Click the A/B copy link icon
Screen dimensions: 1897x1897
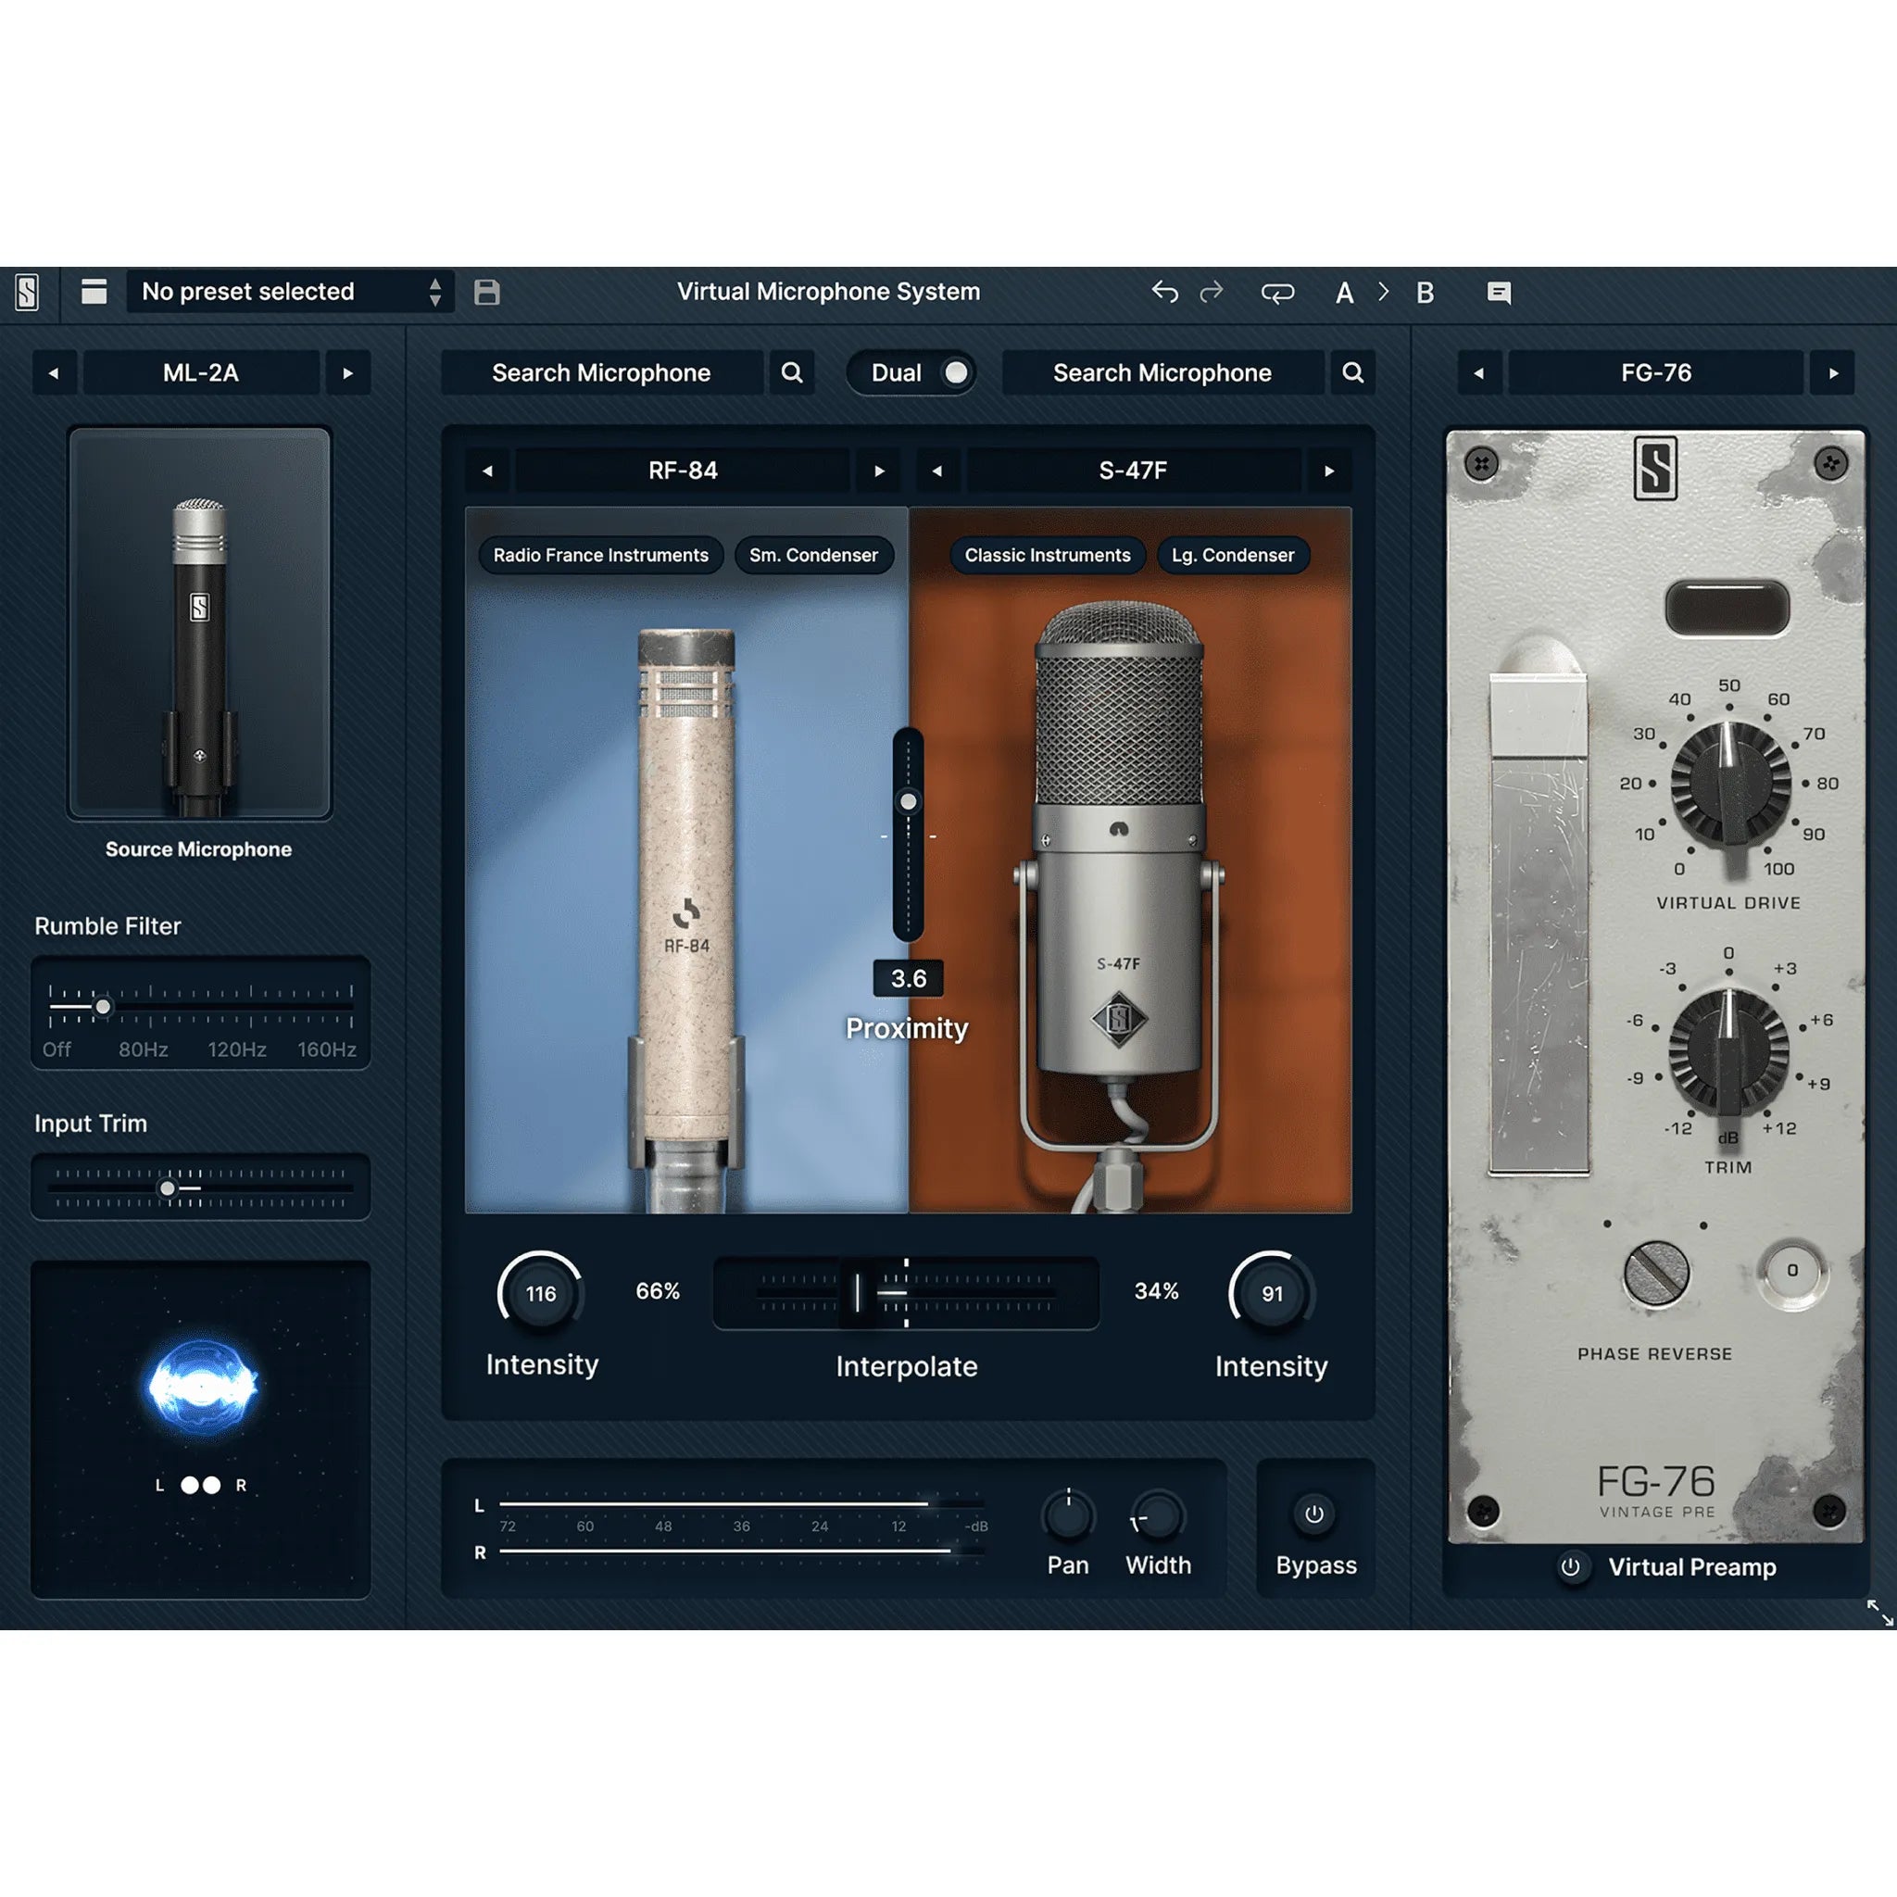click(x=1279, y=292)
